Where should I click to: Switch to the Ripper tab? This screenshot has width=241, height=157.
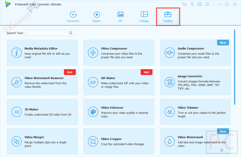[x=97, y=17]
